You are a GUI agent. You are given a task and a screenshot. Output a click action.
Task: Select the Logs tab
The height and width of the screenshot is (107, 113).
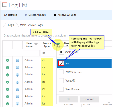coord(11,25)
